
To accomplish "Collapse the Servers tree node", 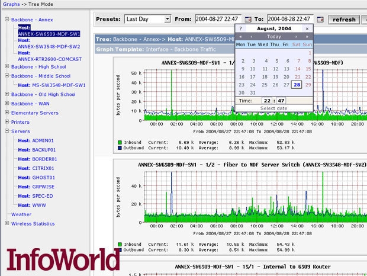I will point(7,131).
